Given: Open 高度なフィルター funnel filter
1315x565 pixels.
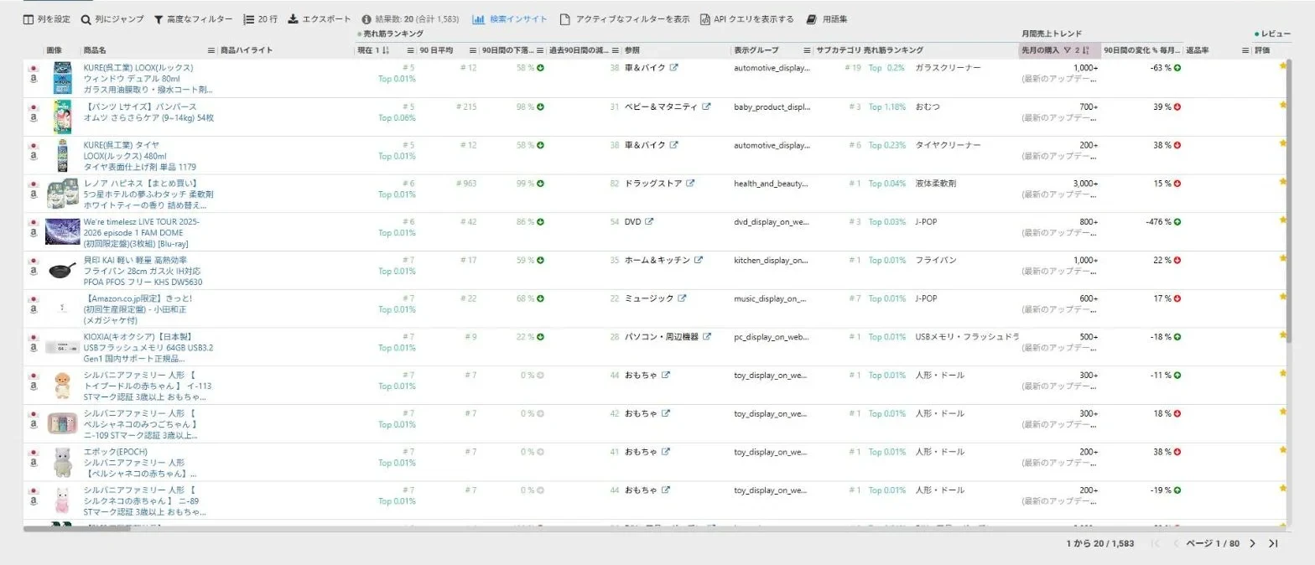Looking at the screenshot, I should (159, 19).
